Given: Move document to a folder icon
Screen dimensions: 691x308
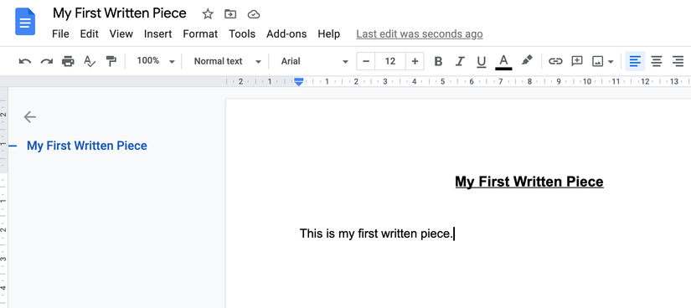Looking at the screenshot, I should tap(230, 14).
